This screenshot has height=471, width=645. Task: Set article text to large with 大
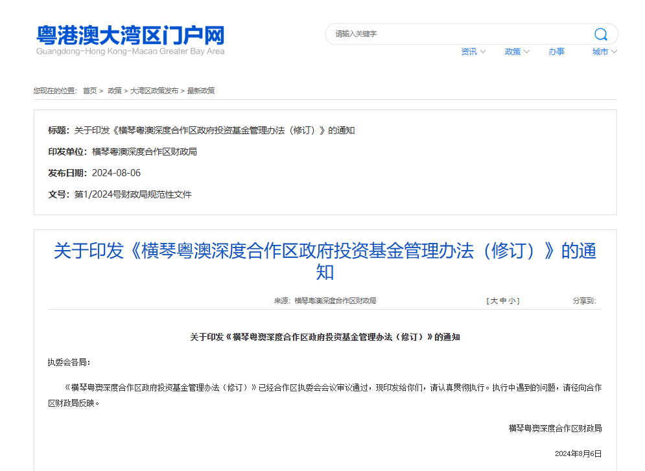(493, 300)
